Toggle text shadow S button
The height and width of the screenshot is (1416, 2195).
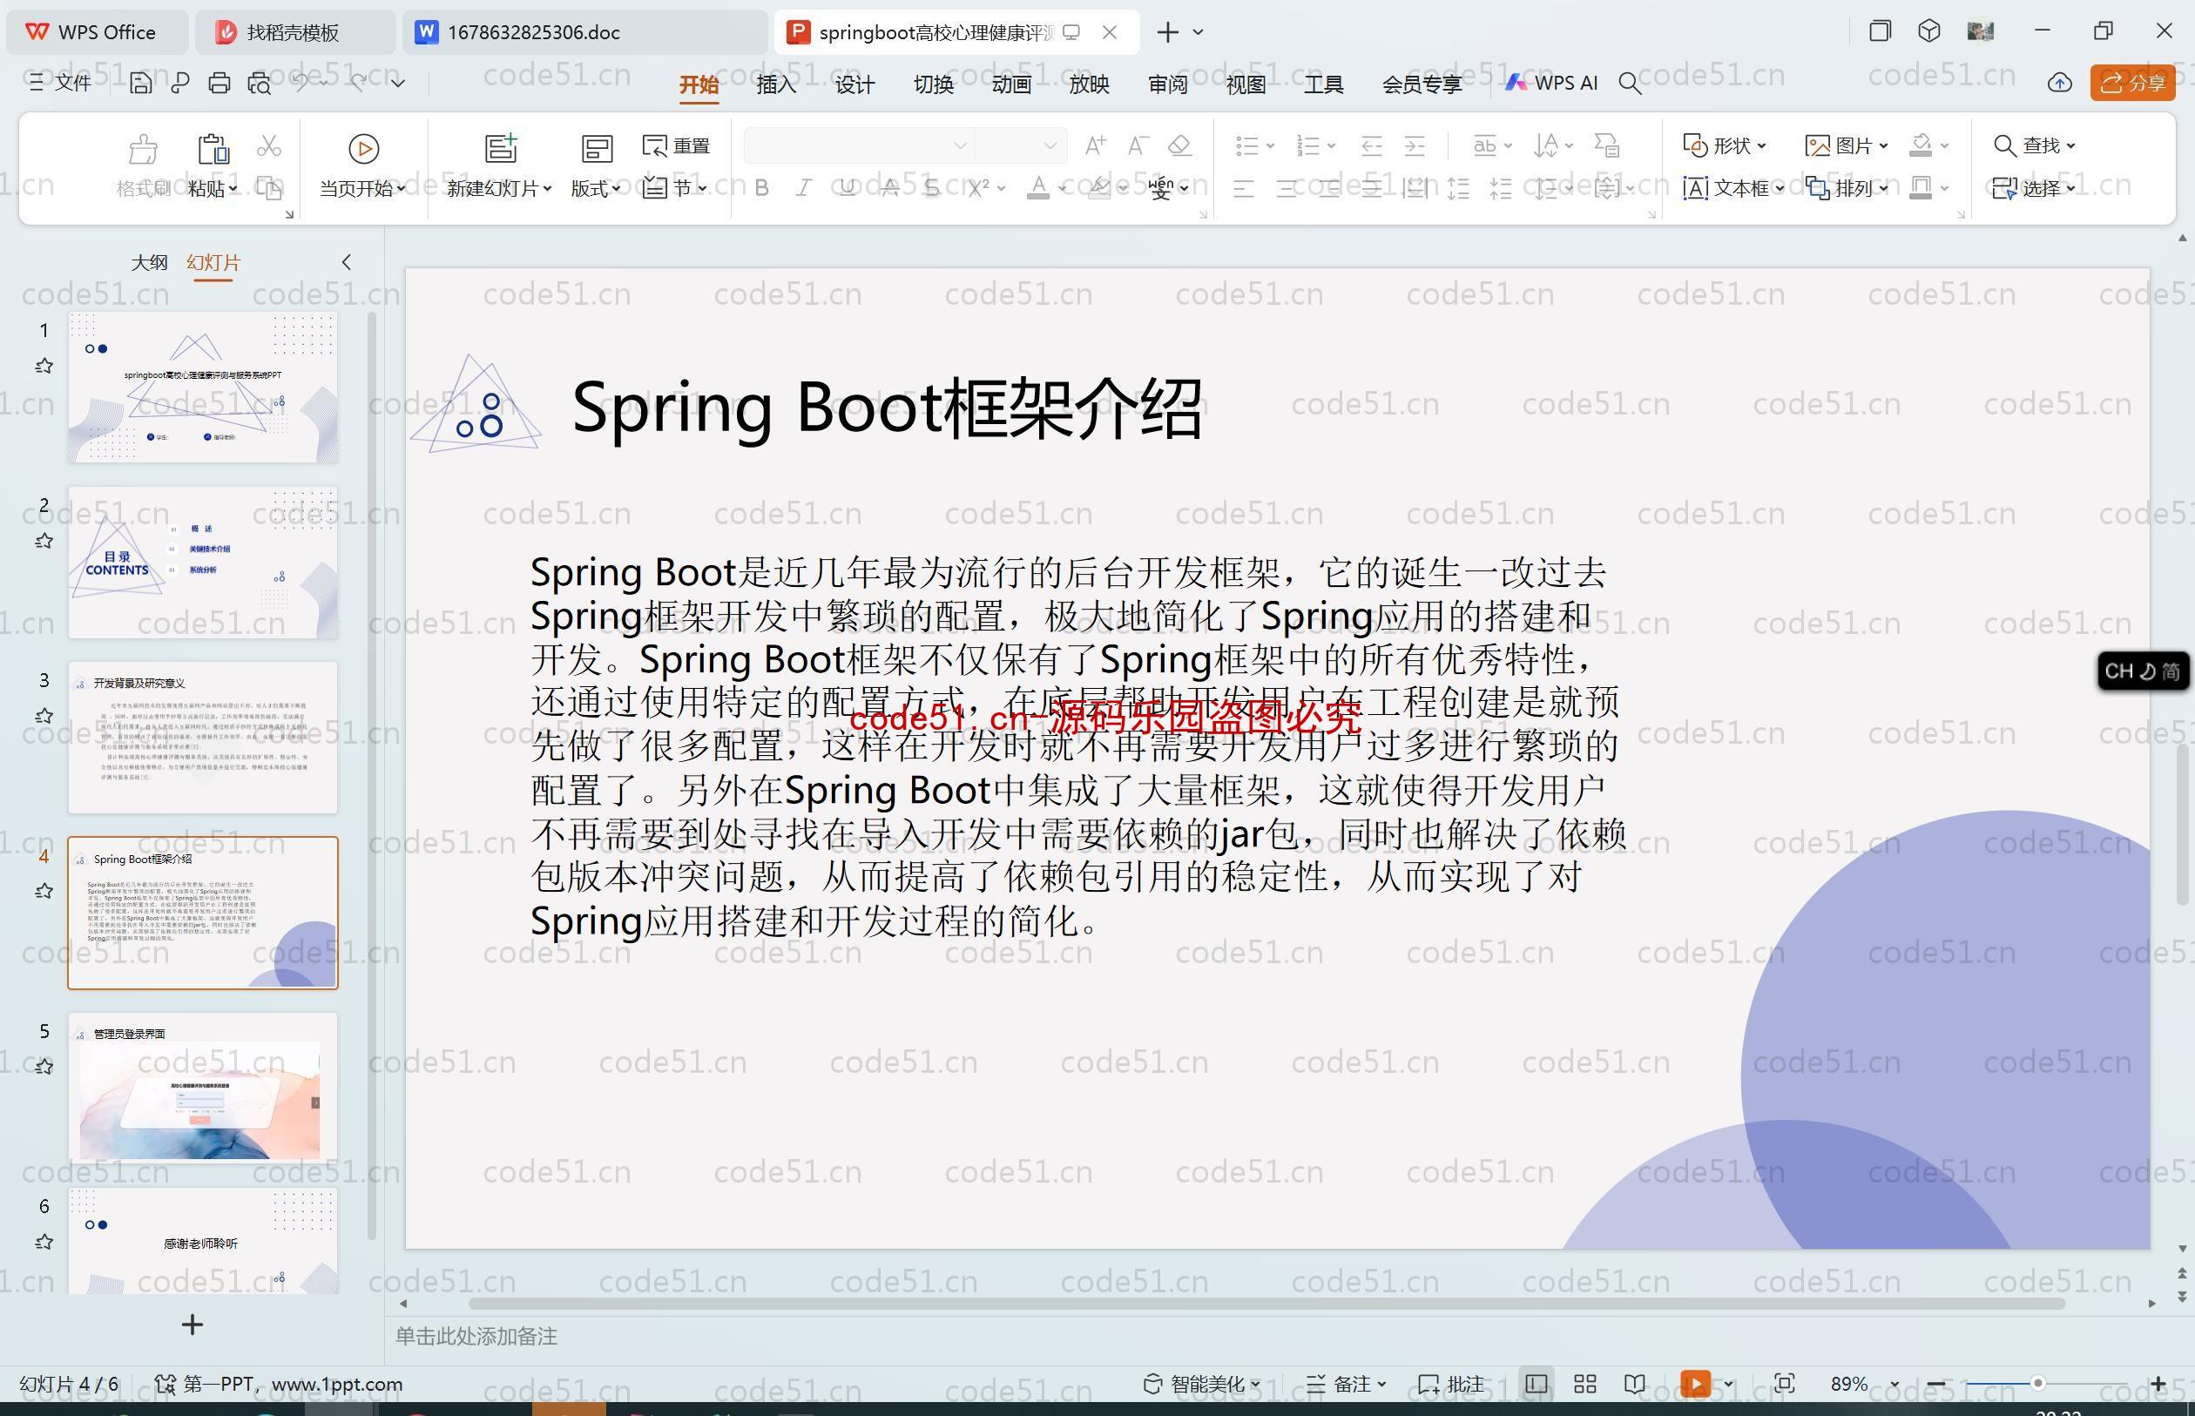(x=932, y=188)
